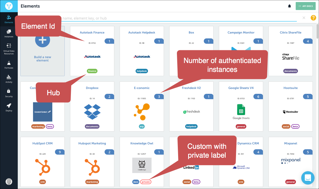Click the API DOCS button

(306, 6)
